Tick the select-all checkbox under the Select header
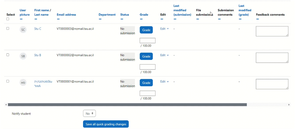Viewport: 295px width, 129px height. (8, 19)
